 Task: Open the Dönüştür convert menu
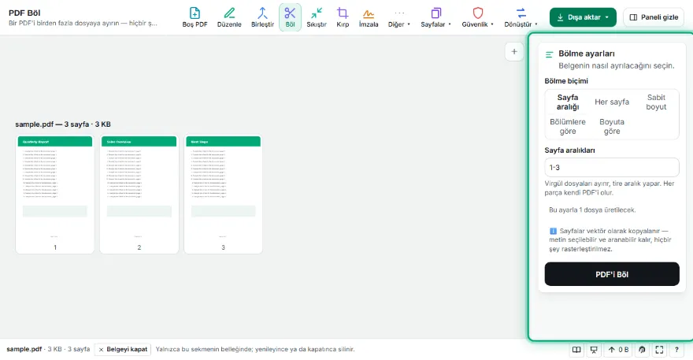(x=521, y=17)
